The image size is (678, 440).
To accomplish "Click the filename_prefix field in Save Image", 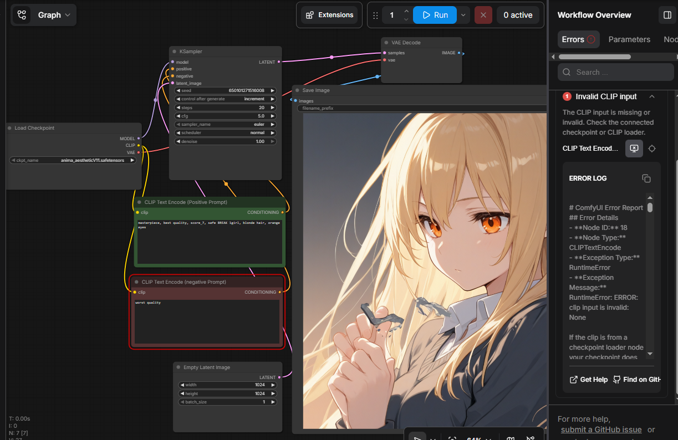I will pyautogui.click(x=421, y=108).
